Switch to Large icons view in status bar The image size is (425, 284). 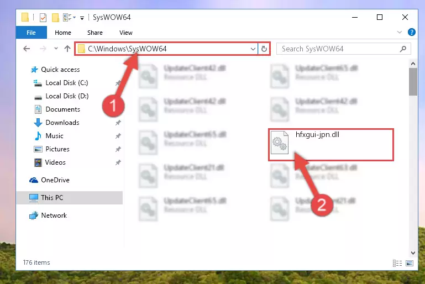pyautogui.click(x=410, y=263)
